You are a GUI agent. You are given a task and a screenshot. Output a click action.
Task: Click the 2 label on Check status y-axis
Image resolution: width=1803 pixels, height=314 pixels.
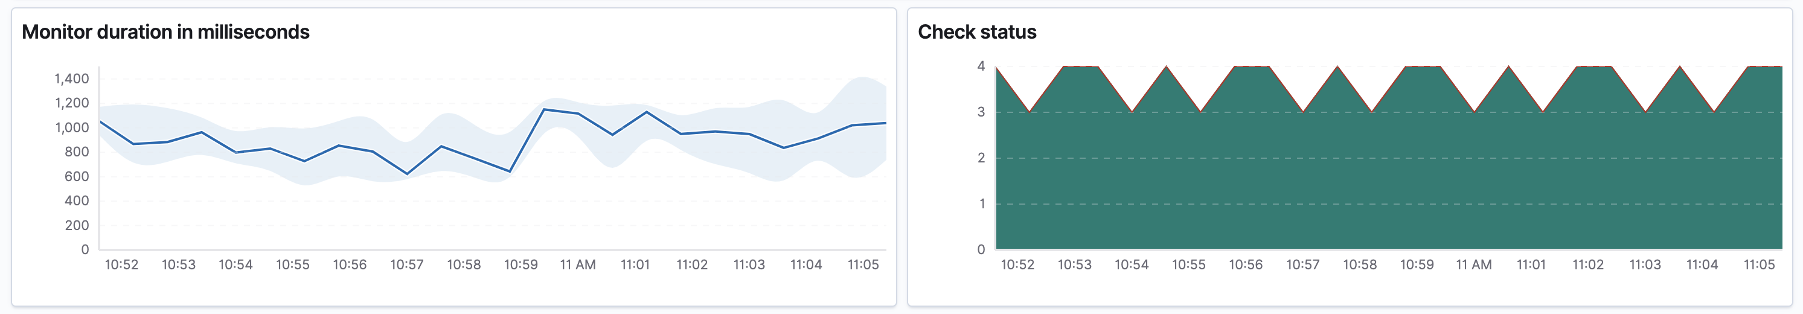tap(981, 158)
